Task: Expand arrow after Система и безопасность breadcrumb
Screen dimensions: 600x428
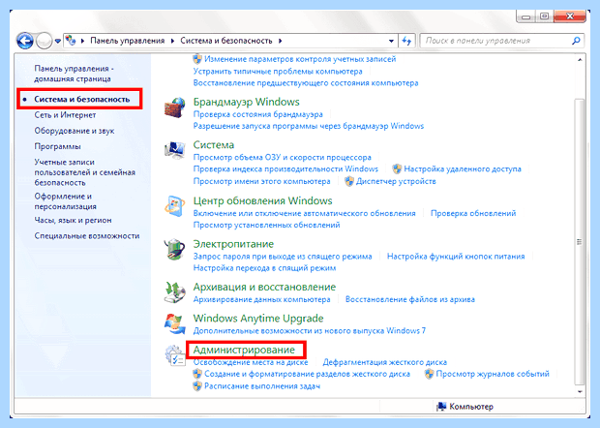Action: (281, 41)
